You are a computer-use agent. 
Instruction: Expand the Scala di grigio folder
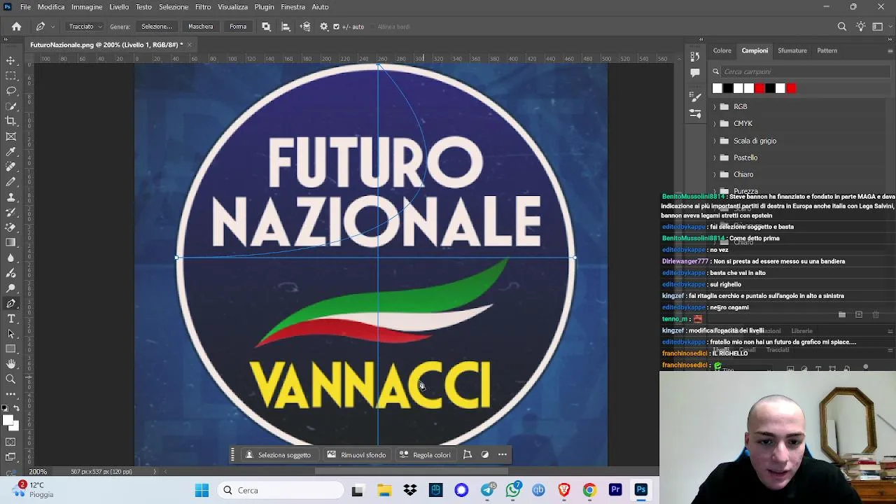tap(715, 141)
